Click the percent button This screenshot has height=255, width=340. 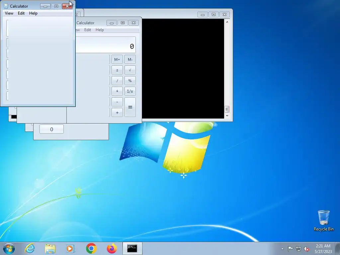130,81
